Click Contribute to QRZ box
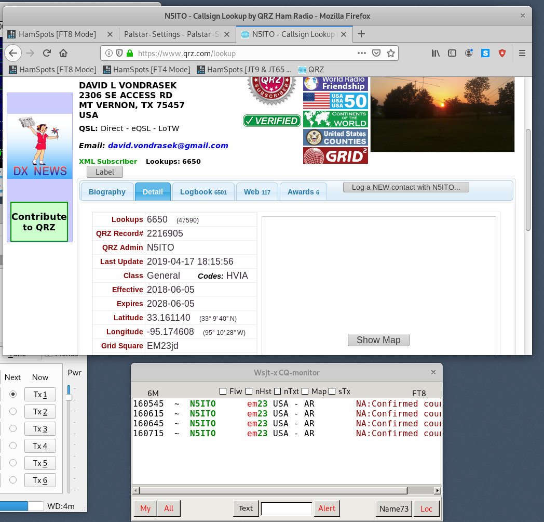 coord(39,221)
